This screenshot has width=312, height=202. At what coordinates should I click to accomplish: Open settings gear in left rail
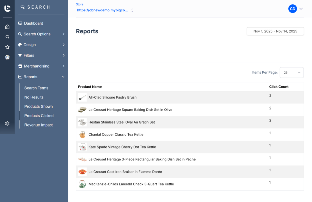7,123
